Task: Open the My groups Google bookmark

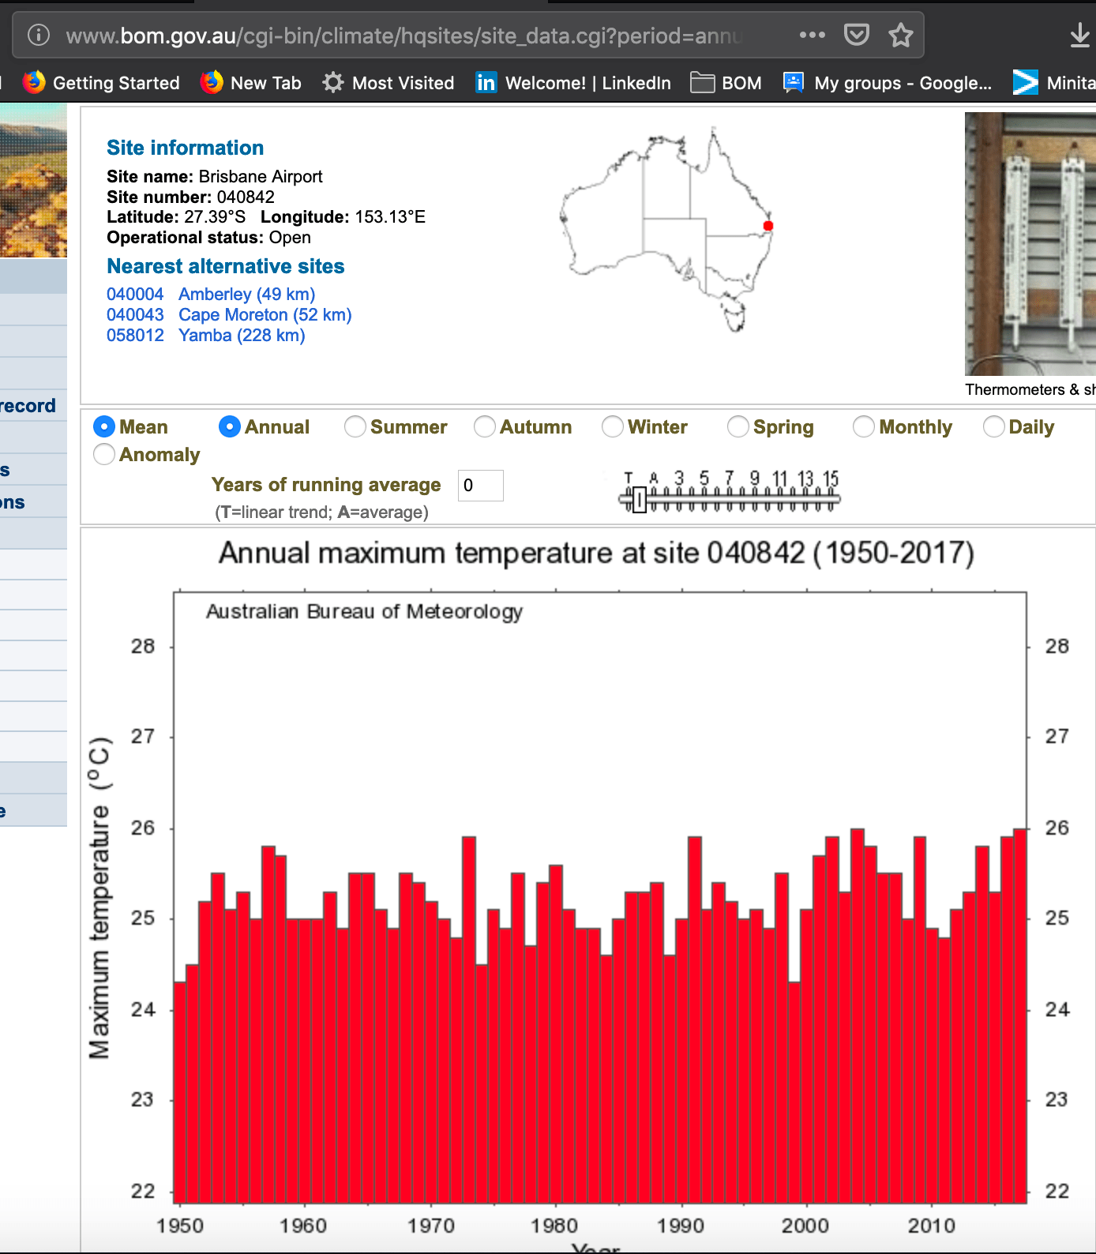Action: 888,83
